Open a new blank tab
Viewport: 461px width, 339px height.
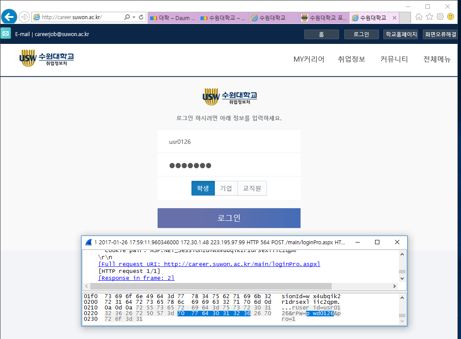coord(405,18)
